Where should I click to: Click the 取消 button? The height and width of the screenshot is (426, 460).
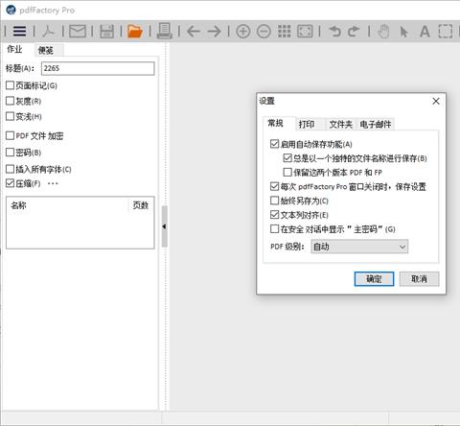tap(419, 279)
